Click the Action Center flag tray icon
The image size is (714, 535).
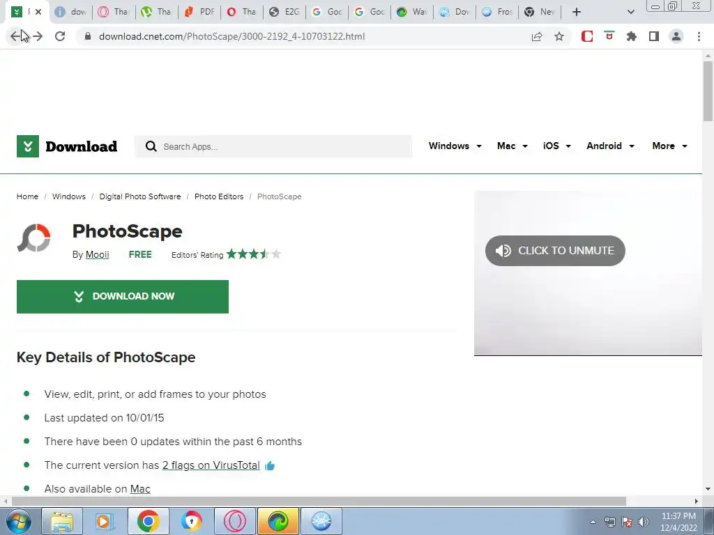point(627,522)
